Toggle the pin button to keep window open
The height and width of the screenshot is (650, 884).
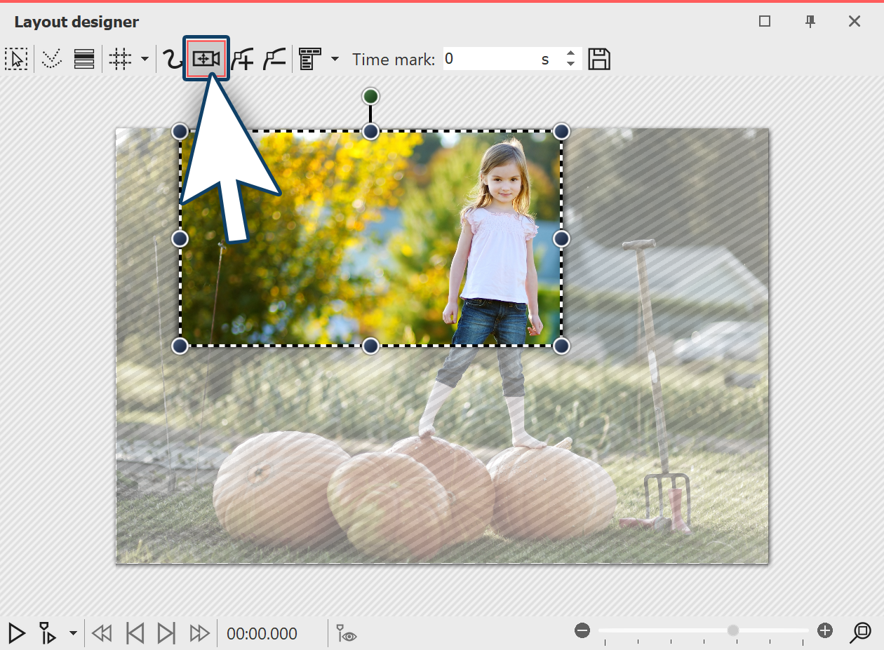tap(810, 22)
